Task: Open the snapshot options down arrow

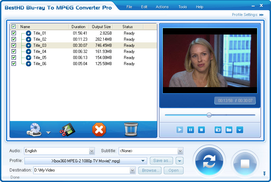Action: (240, 130)
